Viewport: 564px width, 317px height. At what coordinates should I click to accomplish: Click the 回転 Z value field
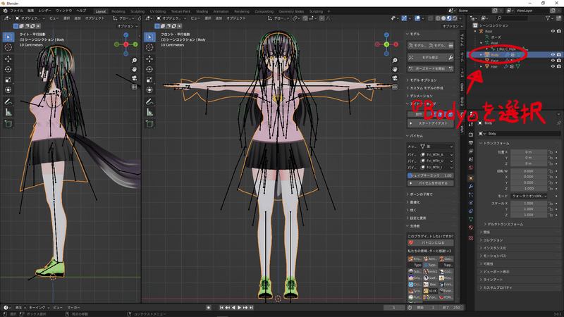point(528,188)
